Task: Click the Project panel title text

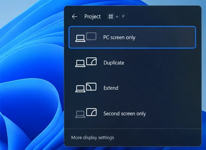Action: click(x=93, y=17)
